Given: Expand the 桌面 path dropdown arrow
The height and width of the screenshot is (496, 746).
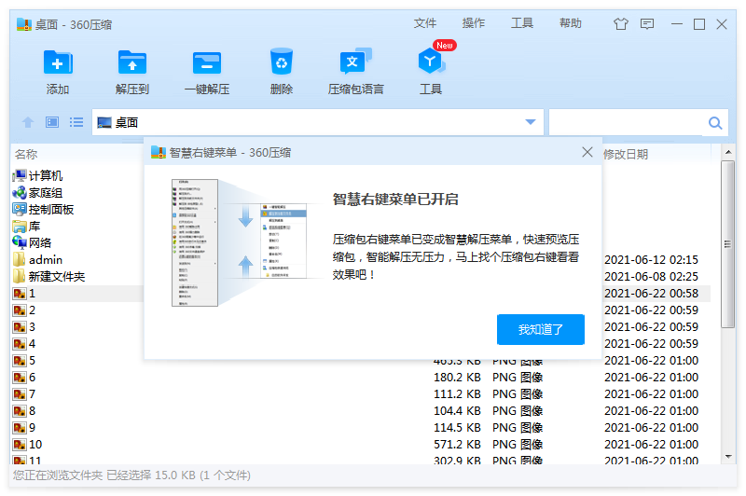Looking at the screenshot, I should [x=531, y=122].
